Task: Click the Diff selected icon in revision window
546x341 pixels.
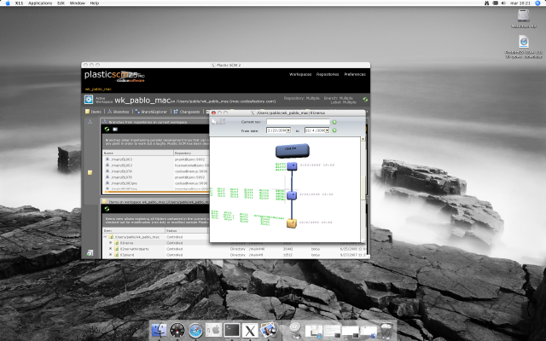Action: tap(219, 122)
